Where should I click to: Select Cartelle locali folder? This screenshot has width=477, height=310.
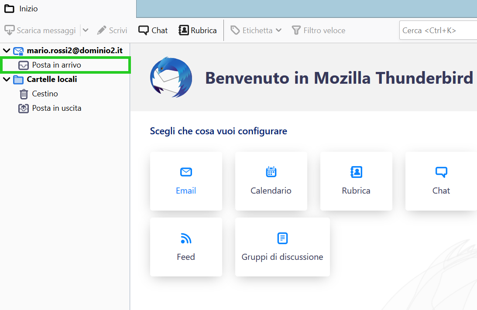pyautogui.click(x=52, y=79)
